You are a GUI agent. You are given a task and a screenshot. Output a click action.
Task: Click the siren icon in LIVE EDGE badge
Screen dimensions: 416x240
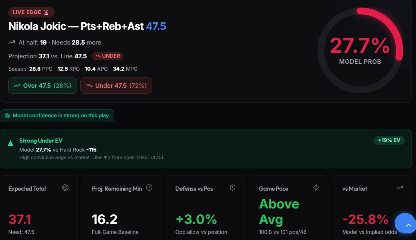tap(46, 12)
